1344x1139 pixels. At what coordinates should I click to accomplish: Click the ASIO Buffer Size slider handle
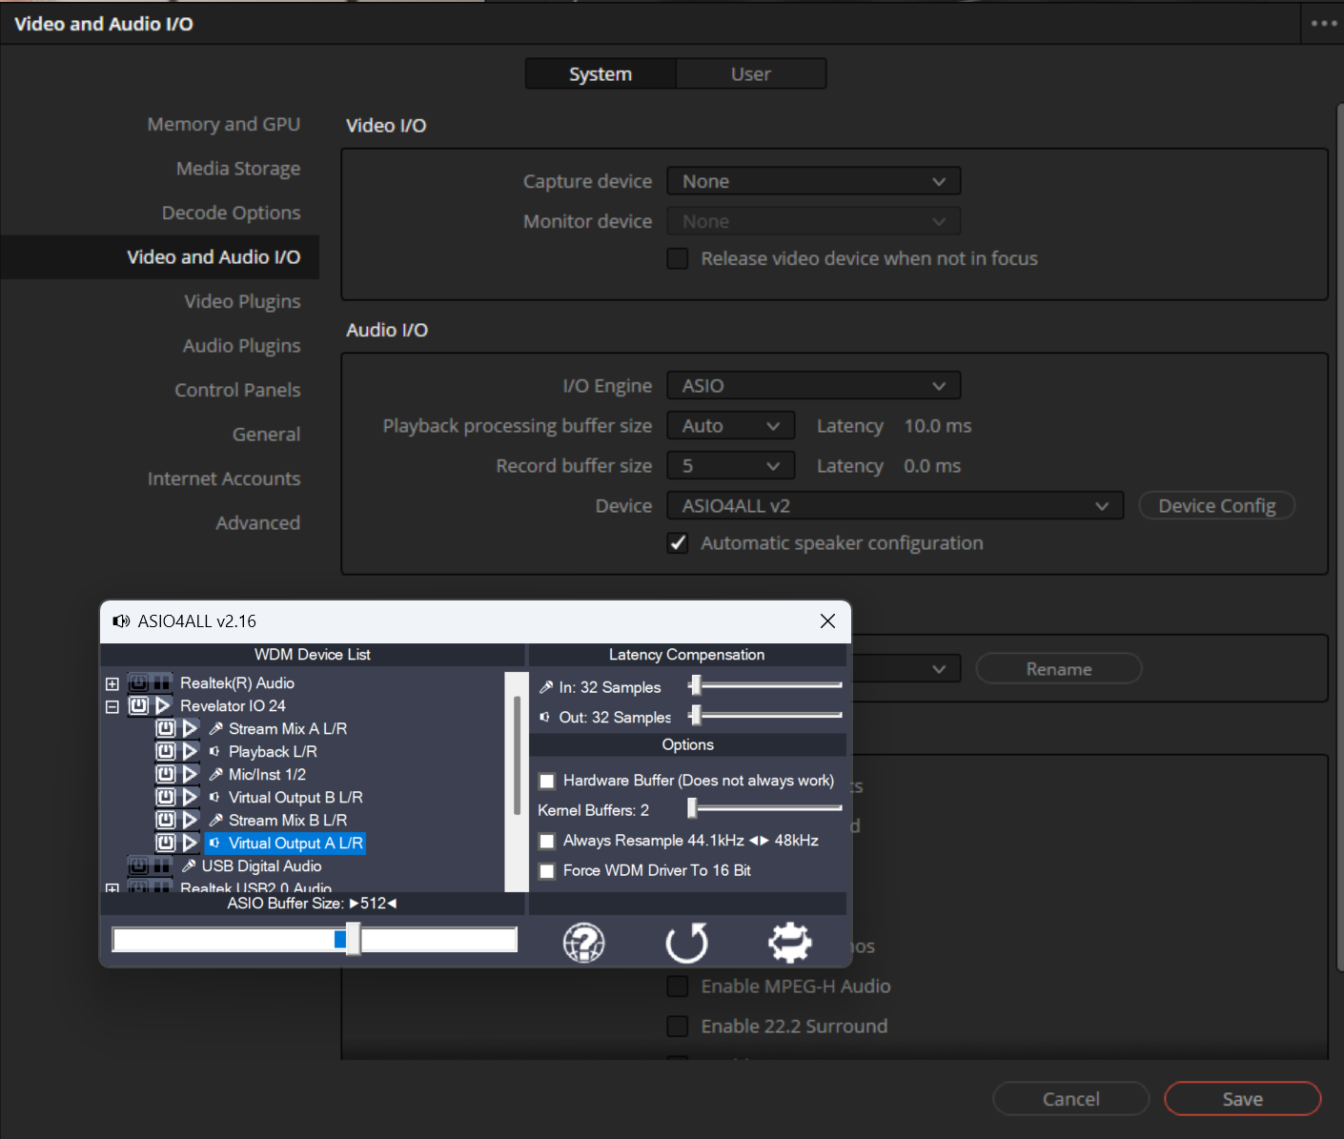click(x=353, y=939)
